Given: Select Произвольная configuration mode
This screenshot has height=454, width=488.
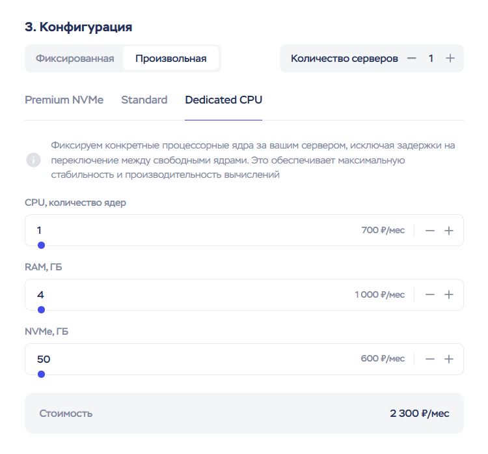Looking at the screenshot, I should click(x=170, y=58).
